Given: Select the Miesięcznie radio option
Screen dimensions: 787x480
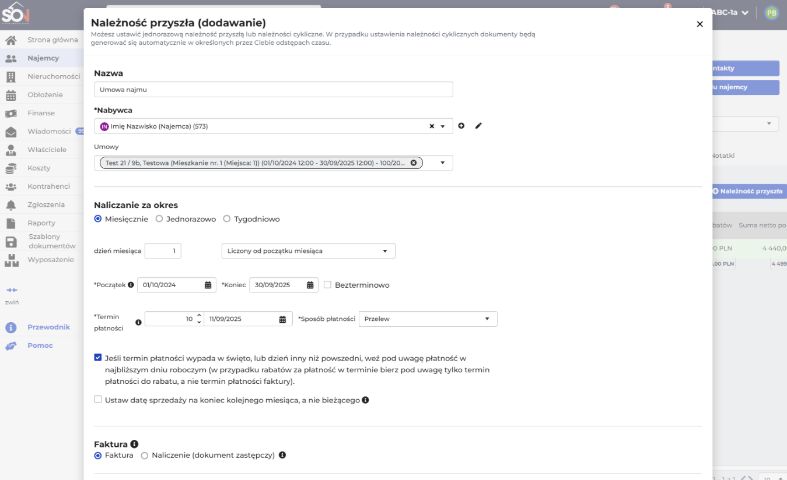Looking at the screenshot, I should coord(98,219).
